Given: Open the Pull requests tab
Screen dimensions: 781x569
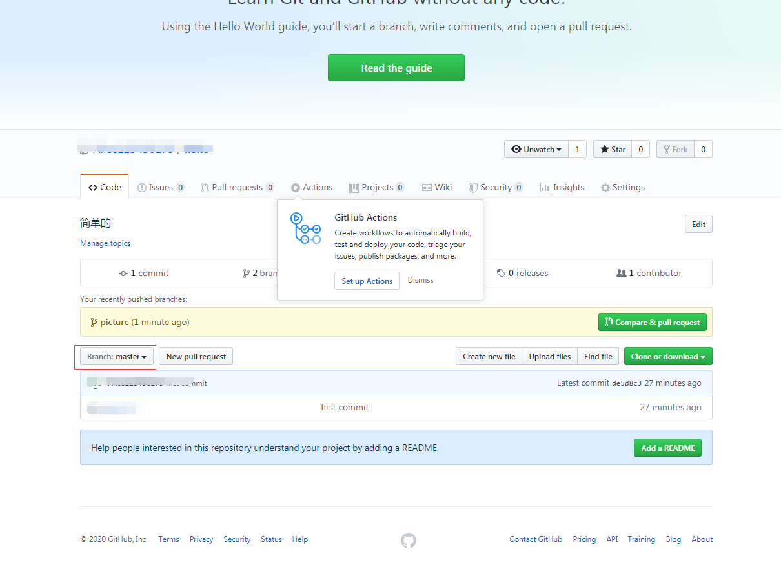Looking at the screenshot, I should tap(237, 187).
